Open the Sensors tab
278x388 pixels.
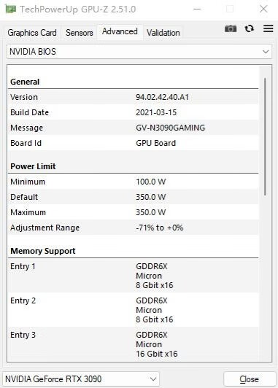[x=80, y=33]
